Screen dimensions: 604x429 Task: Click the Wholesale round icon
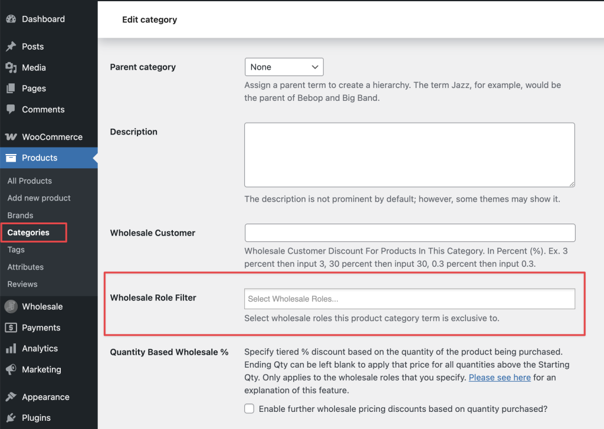11,306
